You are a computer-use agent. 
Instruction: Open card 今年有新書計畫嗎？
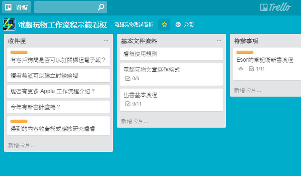(59, 107)
